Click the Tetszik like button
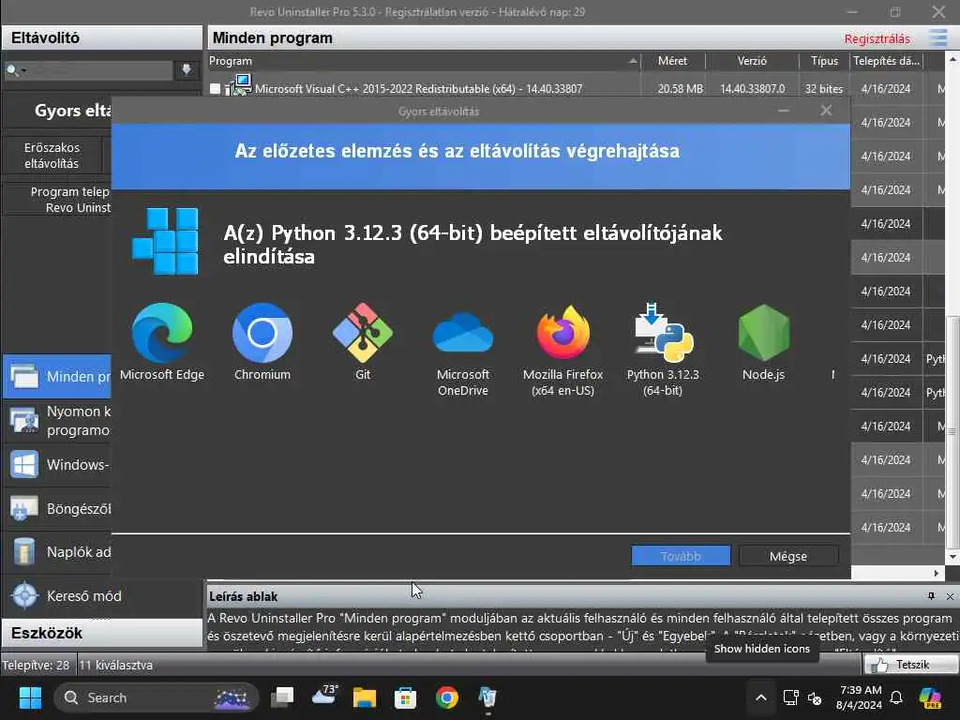This screenshot has height=720, width=960. coord(911,665)
